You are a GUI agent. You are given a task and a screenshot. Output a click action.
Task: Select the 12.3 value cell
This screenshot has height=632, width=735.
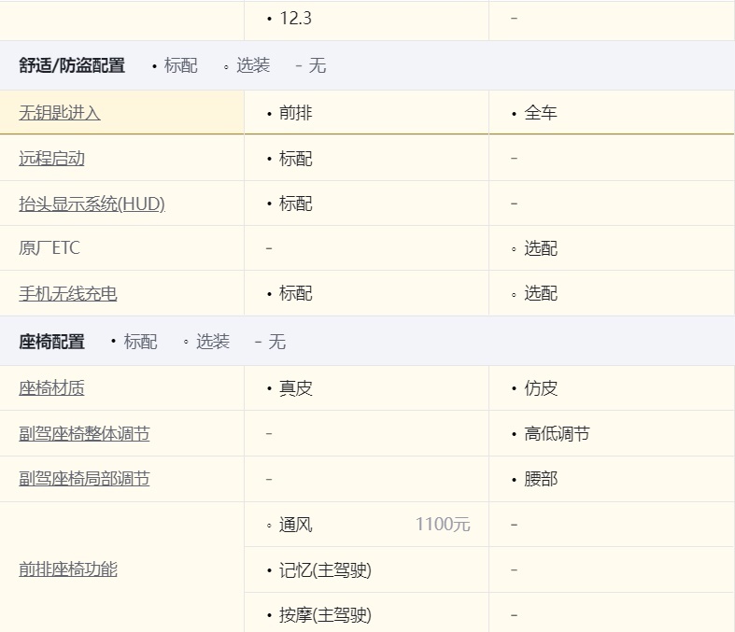[x=295, y=19]
